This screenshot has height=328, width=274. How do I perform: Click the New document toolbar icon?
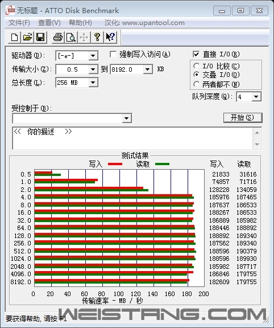14,38
